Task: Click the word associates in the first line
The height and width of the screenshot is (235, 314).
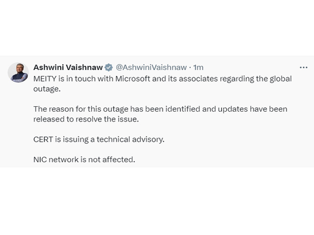Action: [x=198, y=79]
